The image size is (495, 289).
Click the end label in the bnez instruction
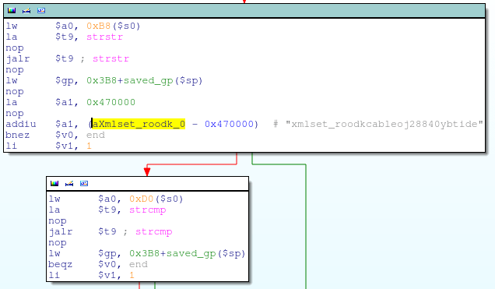[95, 135]
